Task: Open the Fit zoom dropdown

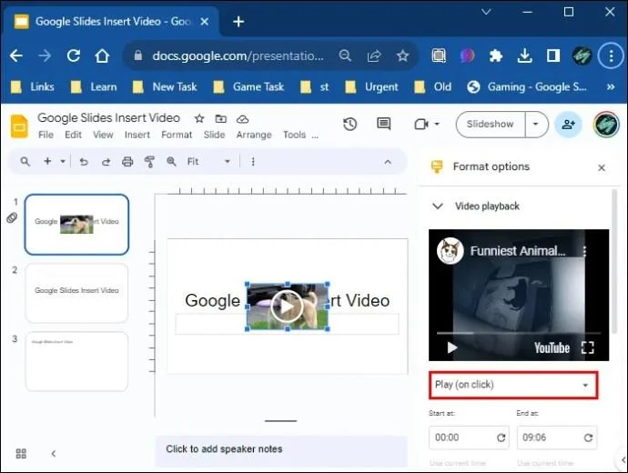Action: click(x=208, y=162)
